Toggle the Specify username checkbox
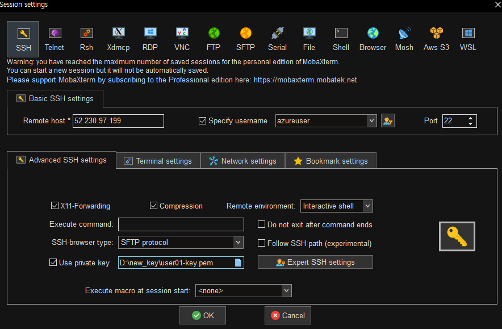 pyautogui.click(x=202, y=121)
